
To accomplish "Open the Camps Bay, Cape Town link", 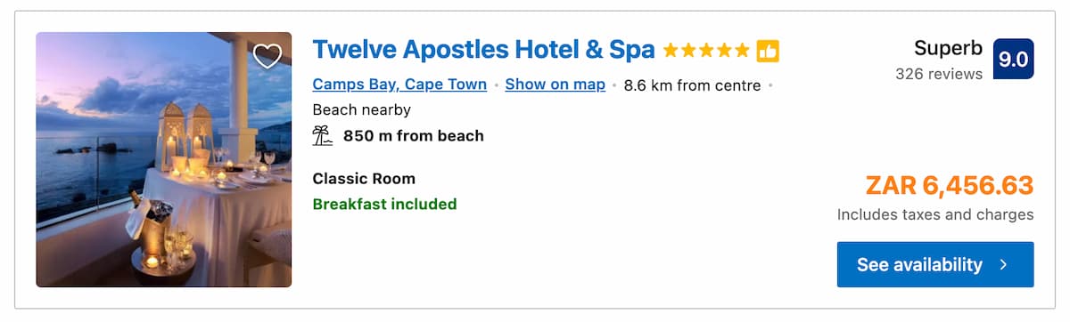I will (x=399, y=85).
